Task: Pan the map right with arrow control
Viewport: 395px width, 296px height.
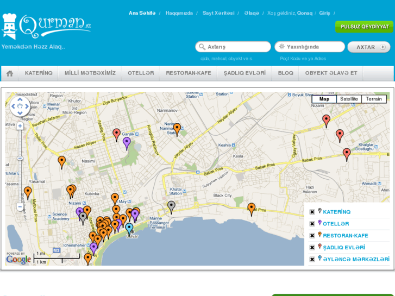Action: pos(27,106)
